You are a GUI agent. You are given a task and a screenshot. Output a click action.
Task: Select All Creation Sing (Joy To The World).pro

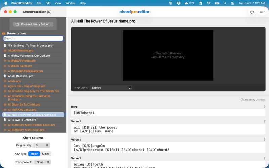pos(33,91)
